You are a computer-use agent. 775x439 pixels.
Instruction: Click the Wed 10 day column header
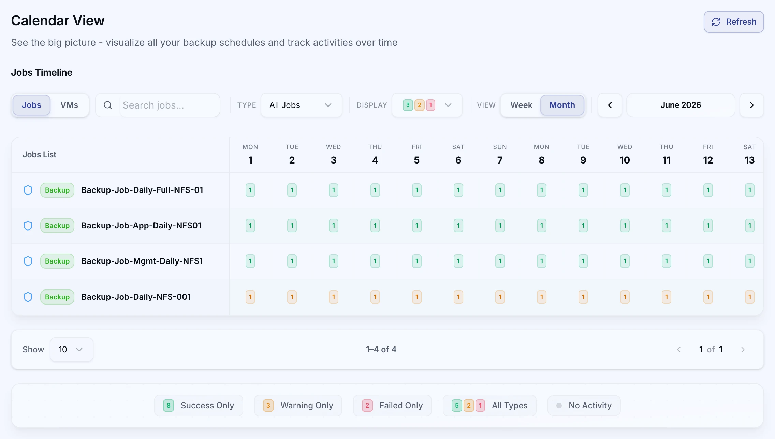[x=625, y=155]
